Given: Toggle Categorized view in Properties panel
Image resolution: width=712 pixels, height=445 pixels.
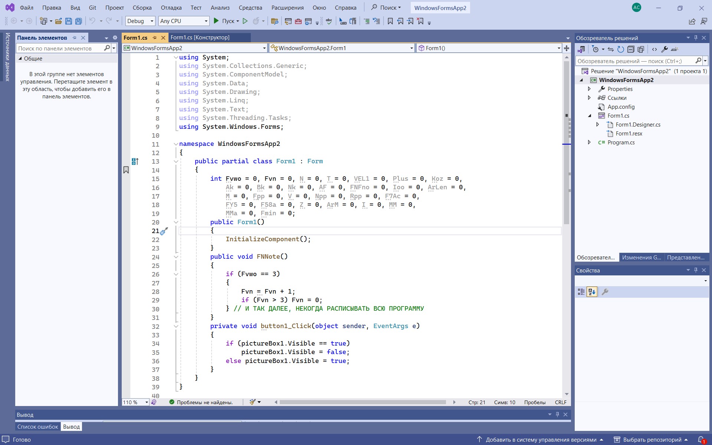Looking at the screenshot, I should [x=581, y=292].
